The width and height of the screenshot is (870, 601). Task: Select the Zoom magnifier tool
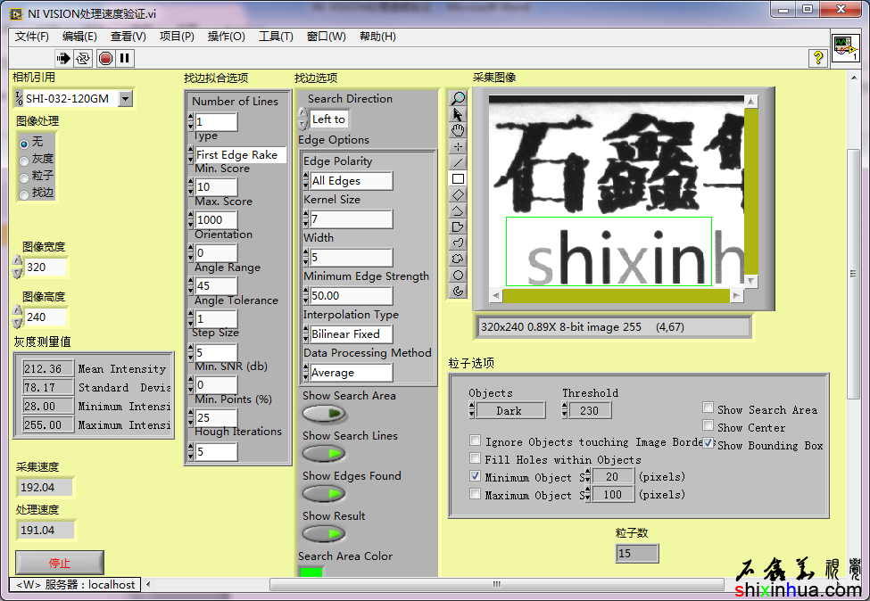pyautogui.click(x=458, y=98)
